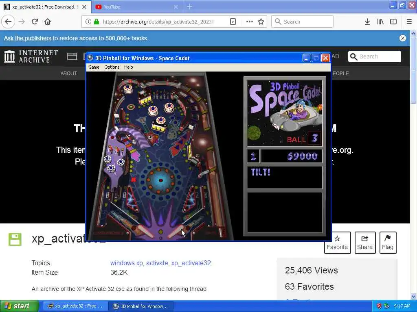Open Internet Archive web icon in navbar
The height and width of the screenshot is (312, 417).
72,56
